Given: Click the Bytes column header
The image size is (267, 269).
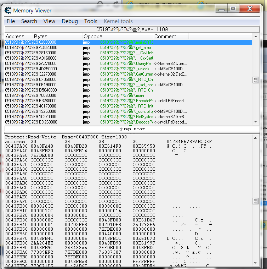Looking at the screenshot, I should [x=40, y=37].
